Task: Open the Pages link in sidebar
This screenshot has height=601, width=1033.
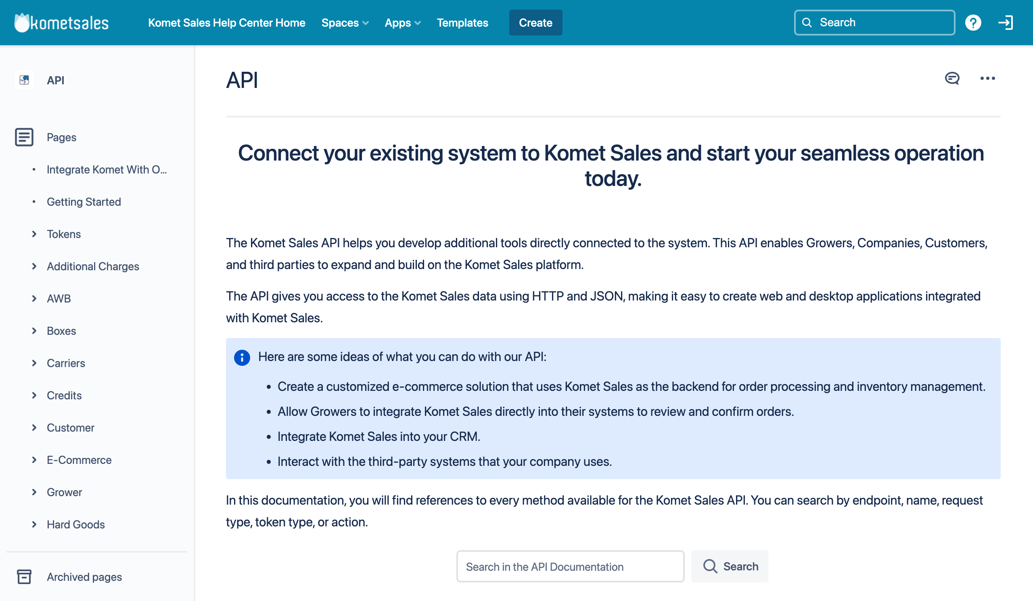Action: 61,137
